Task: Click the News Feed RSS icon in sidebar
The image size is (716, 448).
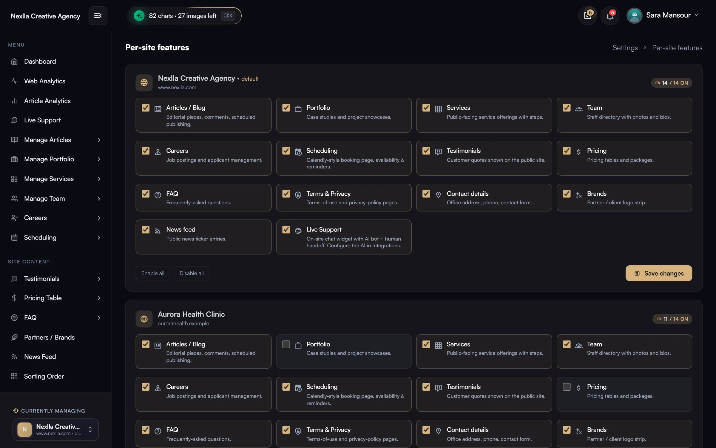Action: pyautogui.click(x=14, y=357)
